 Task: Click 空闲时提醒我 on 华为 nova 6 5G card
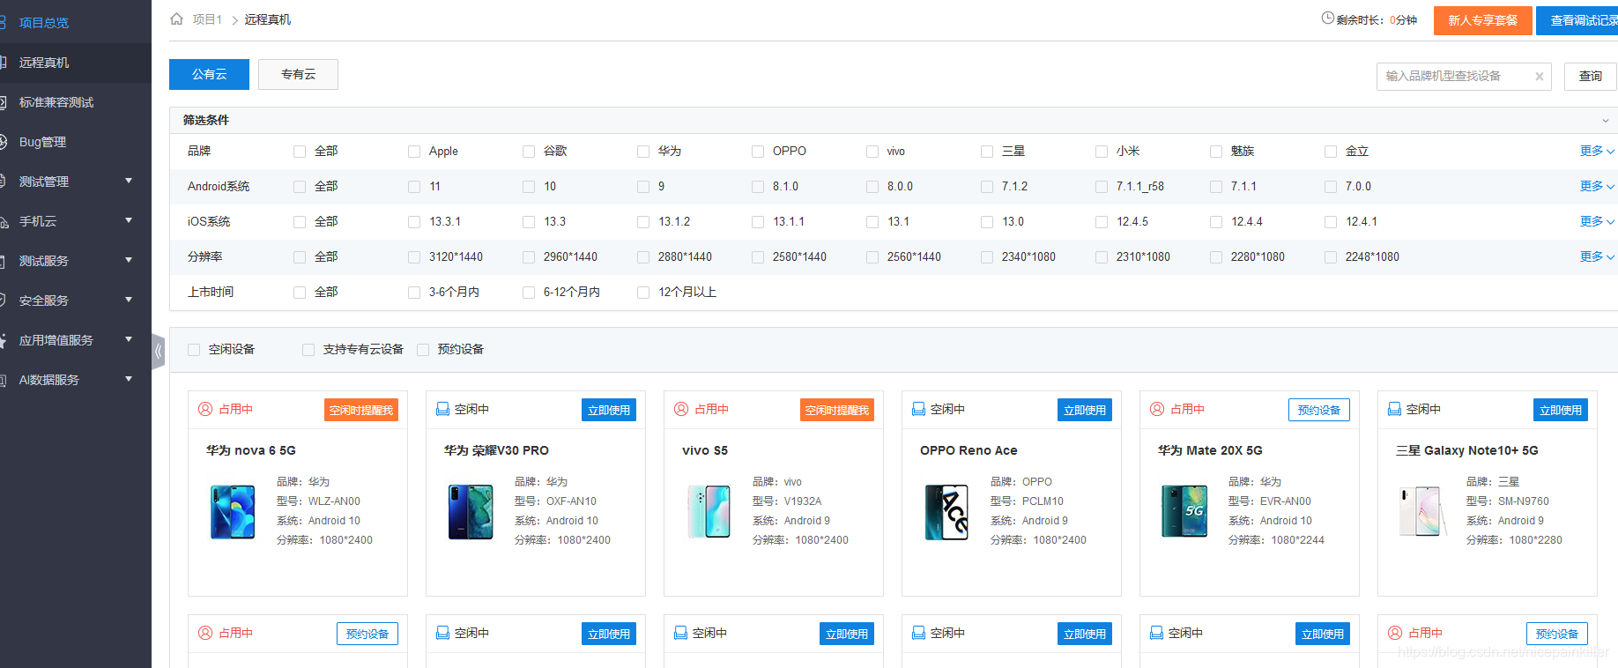pyautogui.click(x=361, y=410)
